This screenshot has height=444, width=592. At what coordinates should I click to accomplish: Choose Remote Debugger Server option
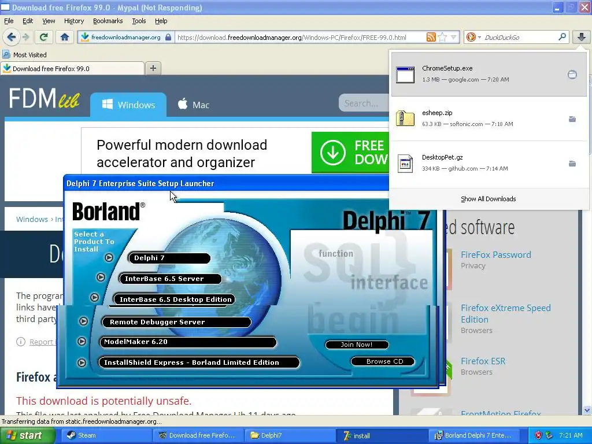coord(177,322)
